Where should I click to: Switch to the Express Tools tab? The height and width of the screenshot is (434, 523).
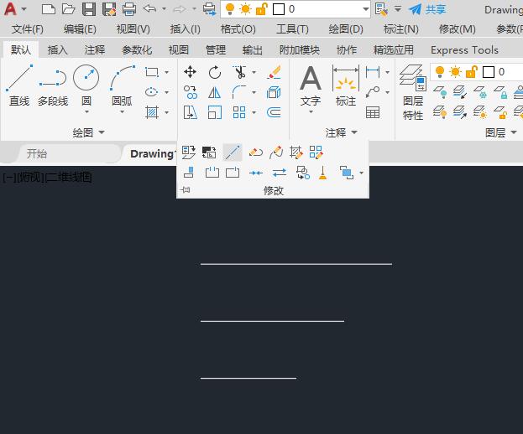[464, 50]
